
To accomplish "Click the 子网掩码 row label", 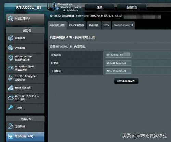I will (x=56, y=71).
